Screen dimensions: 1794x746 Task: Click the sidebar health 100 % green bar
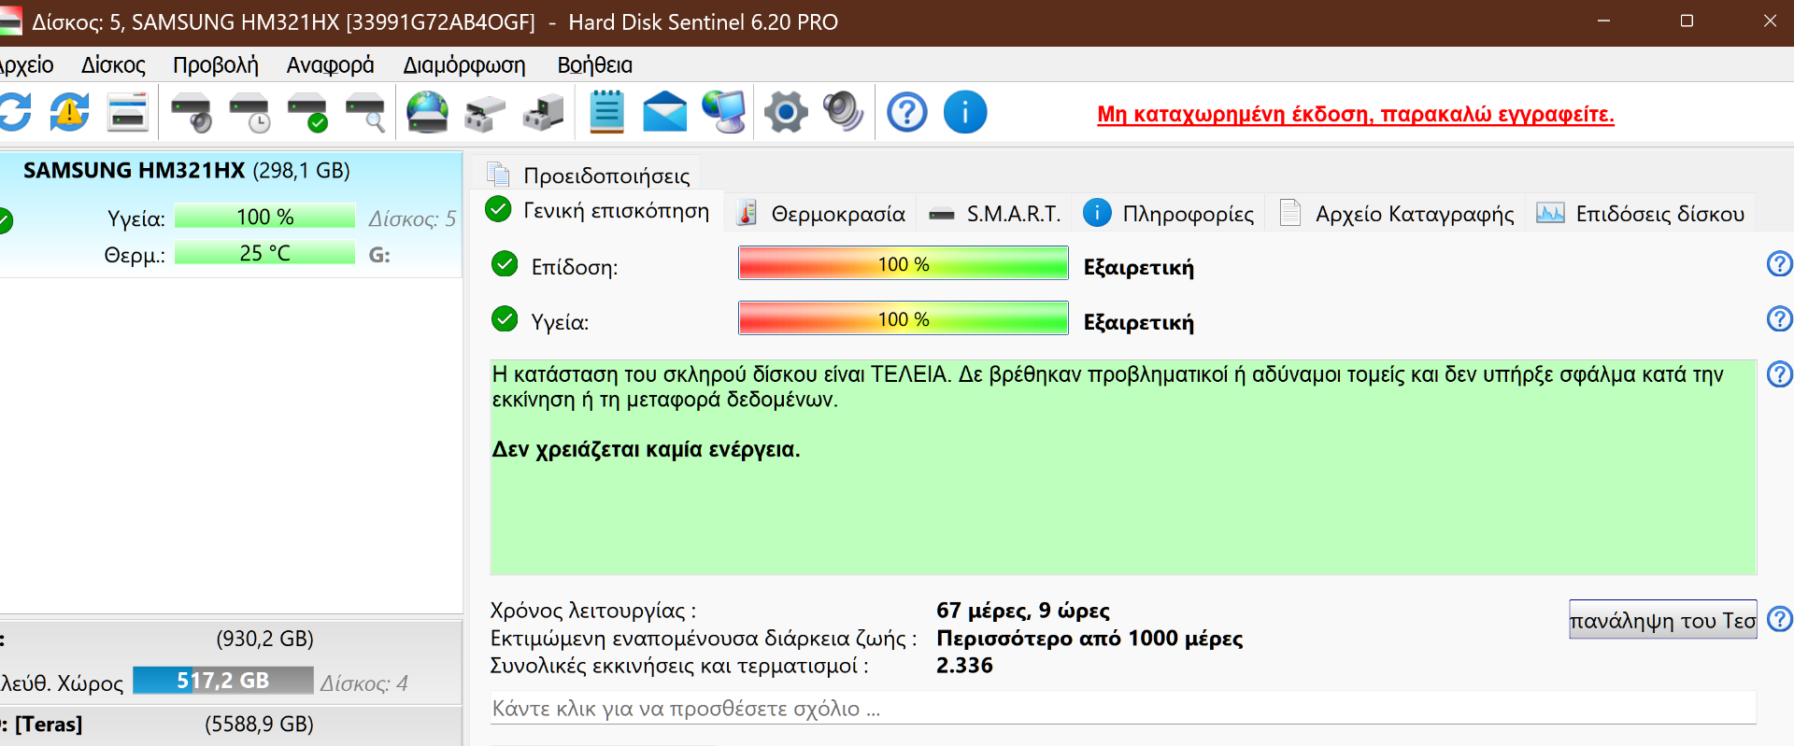click(x=265, y=217)
